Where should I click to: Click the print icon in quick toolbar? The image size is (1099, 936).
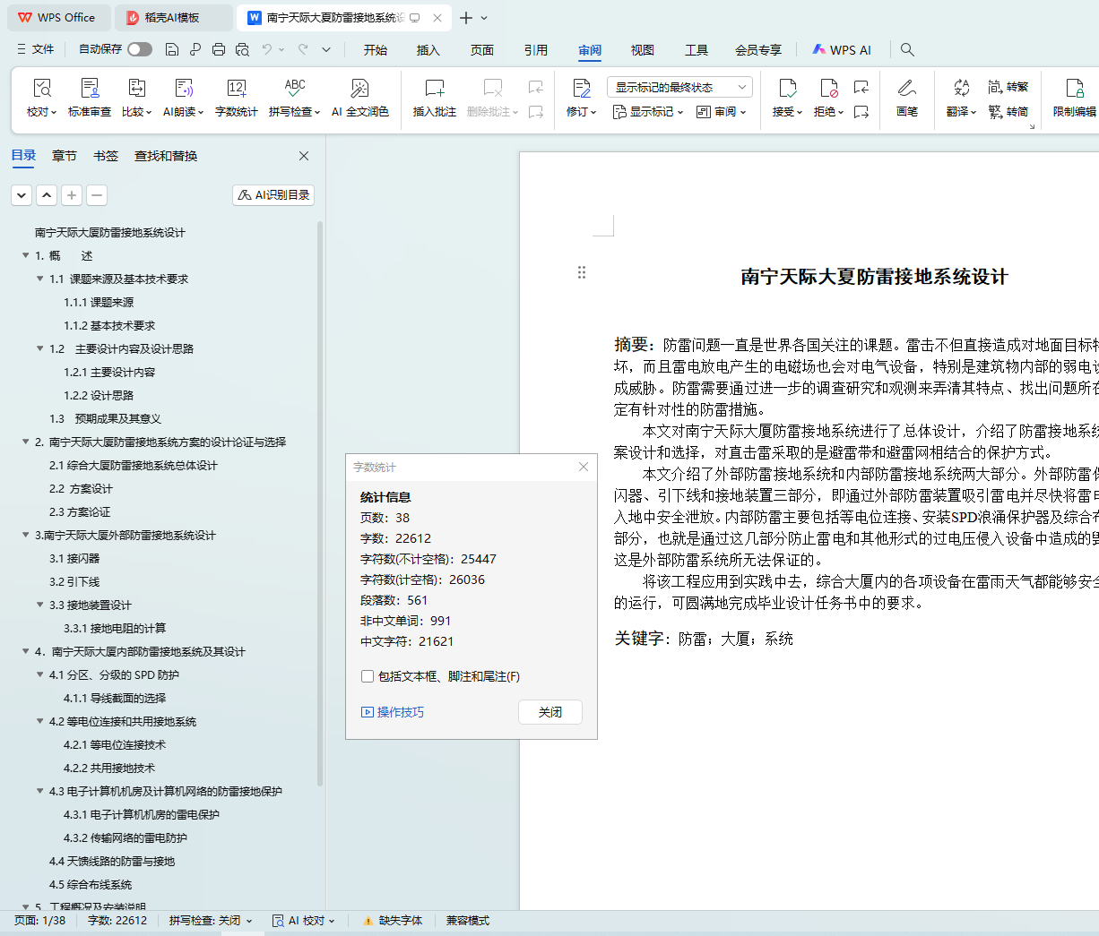[219, 49]
